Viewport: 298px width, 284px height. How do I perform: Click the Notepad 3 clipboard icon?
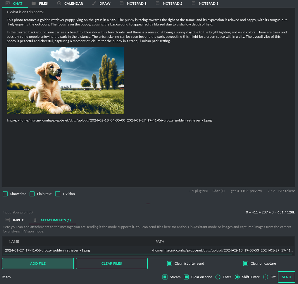[193, 4]
